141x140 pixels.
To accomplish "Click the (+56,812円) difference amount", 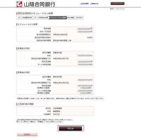I will pos(86,88).
